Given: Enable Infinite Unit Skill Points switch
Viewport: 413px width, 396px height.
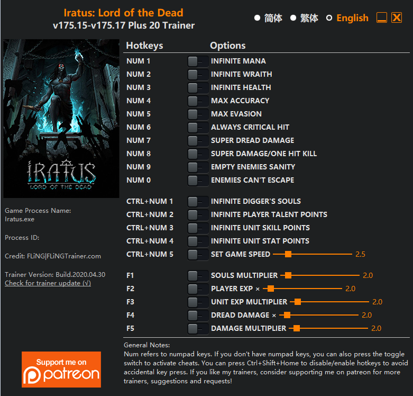Looking at the screenshot, I should pyautogui.click(x=198, y=228).
